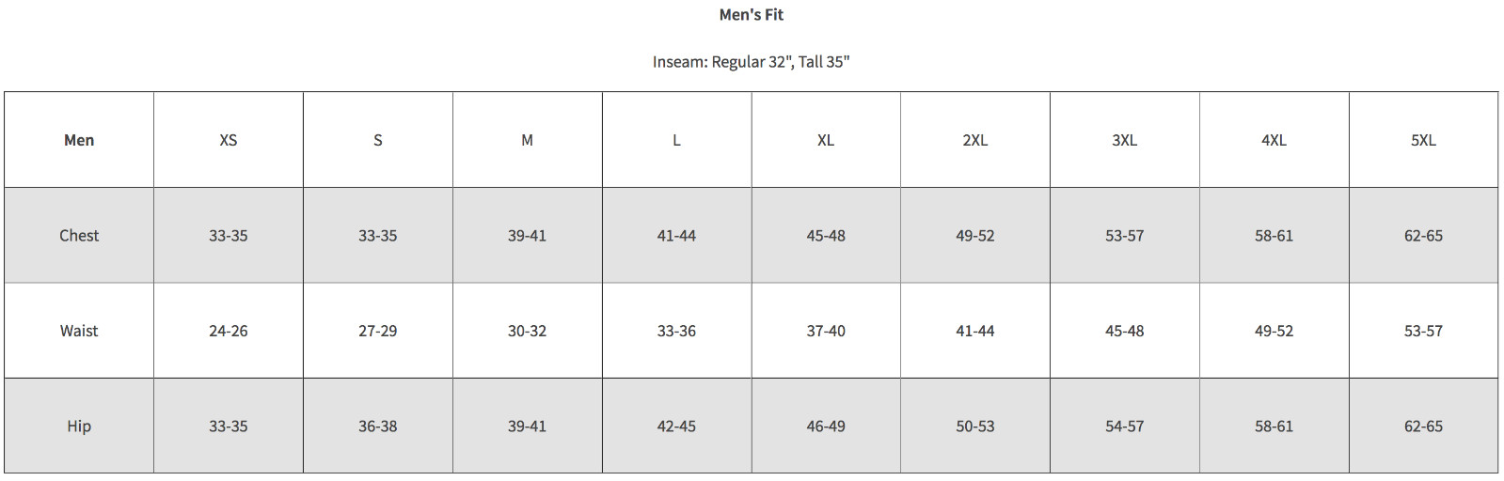Click the Inseam Regular 32" Tall 35" text
The image size is (1504, 481).
click(751, 62)
